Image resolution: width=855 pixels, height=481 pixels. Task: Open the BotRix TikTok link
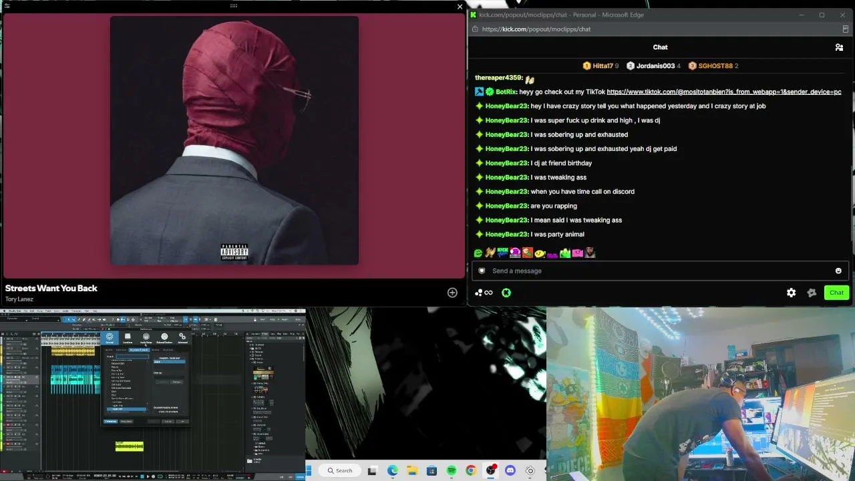tap(724, 92)
